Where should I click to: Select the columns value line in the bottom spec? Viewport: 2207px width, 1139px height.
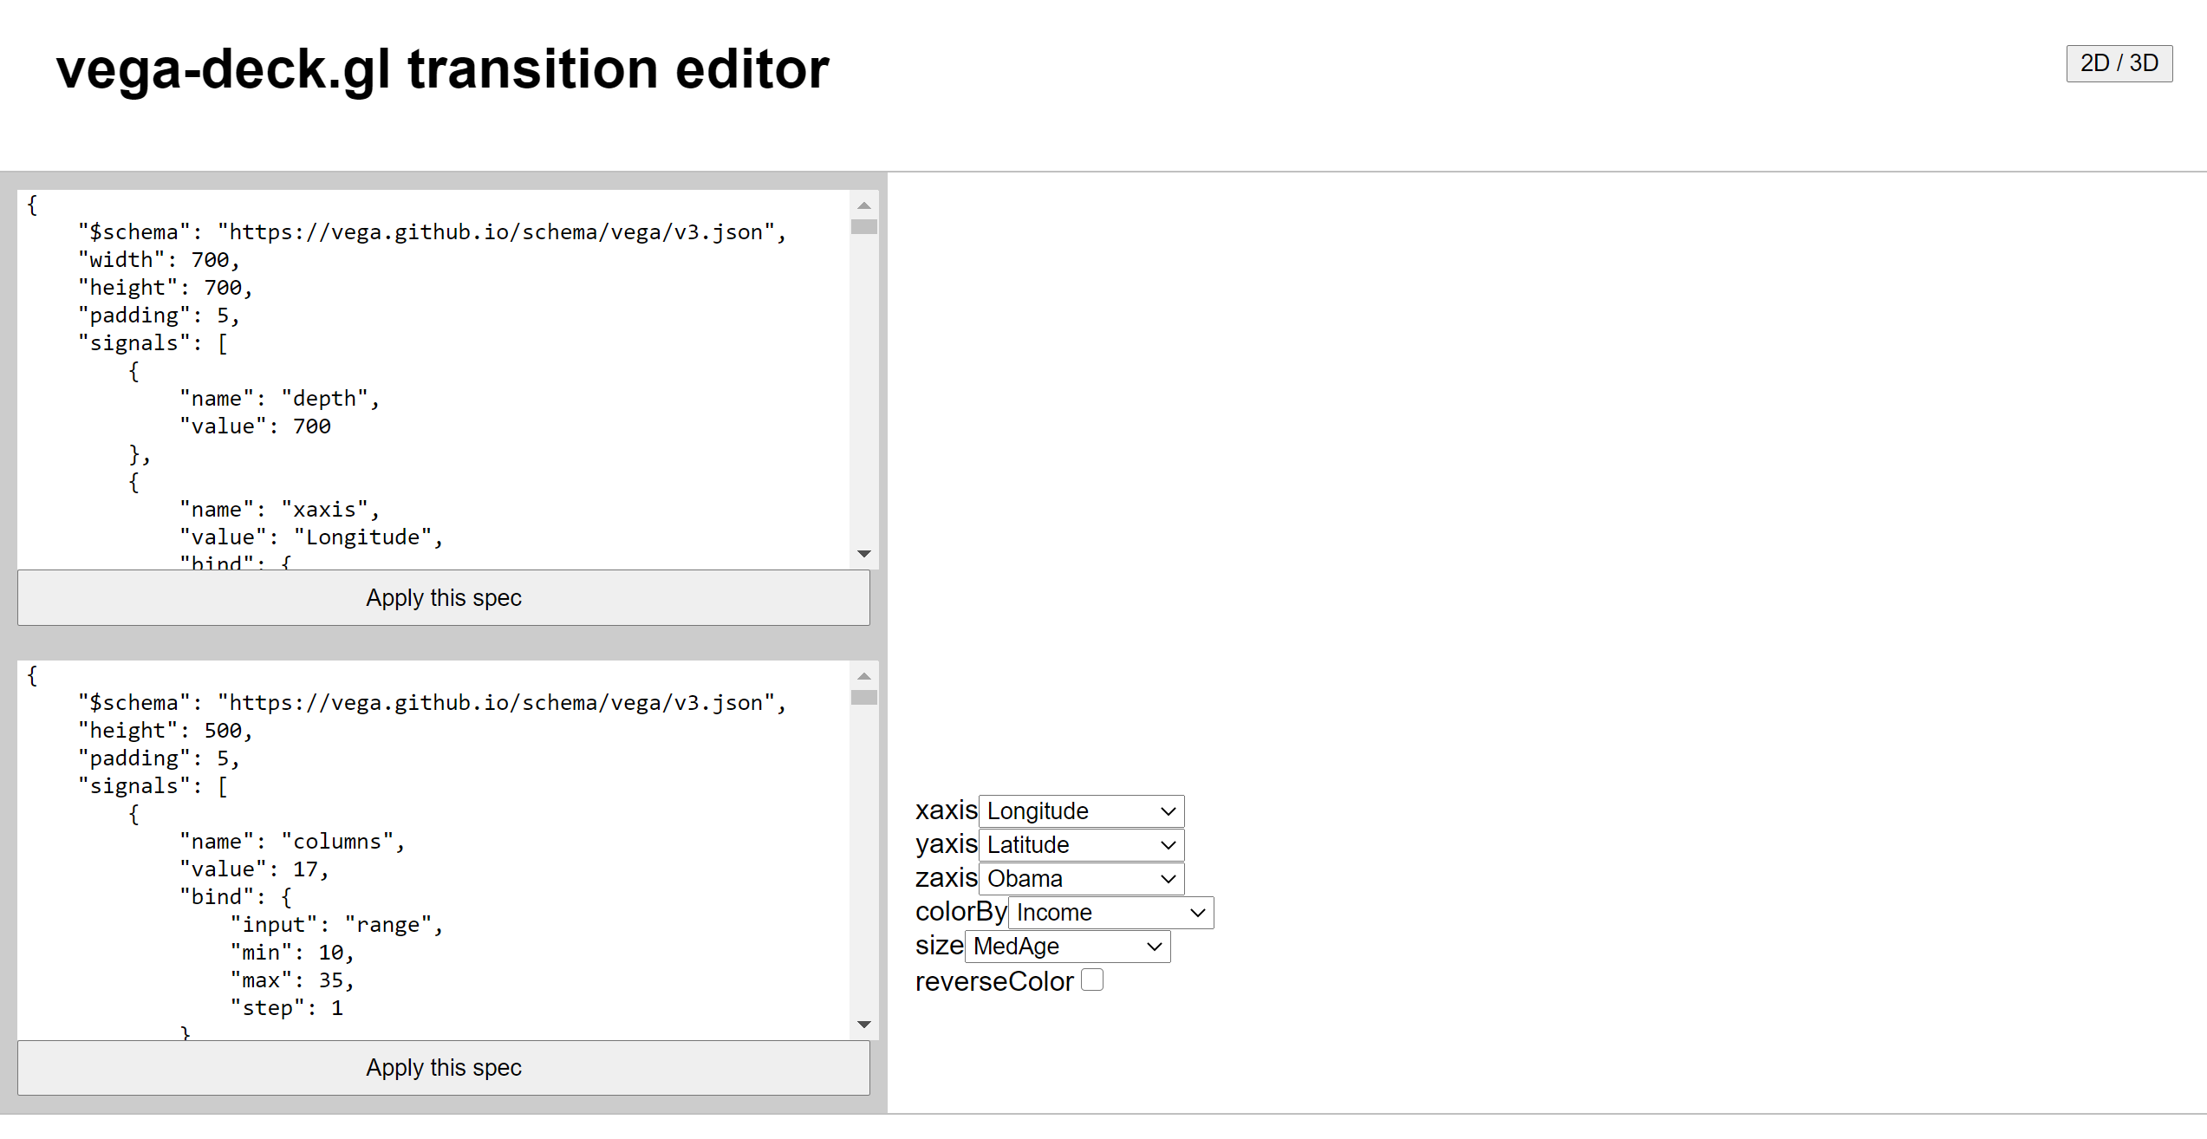[254, 869]
